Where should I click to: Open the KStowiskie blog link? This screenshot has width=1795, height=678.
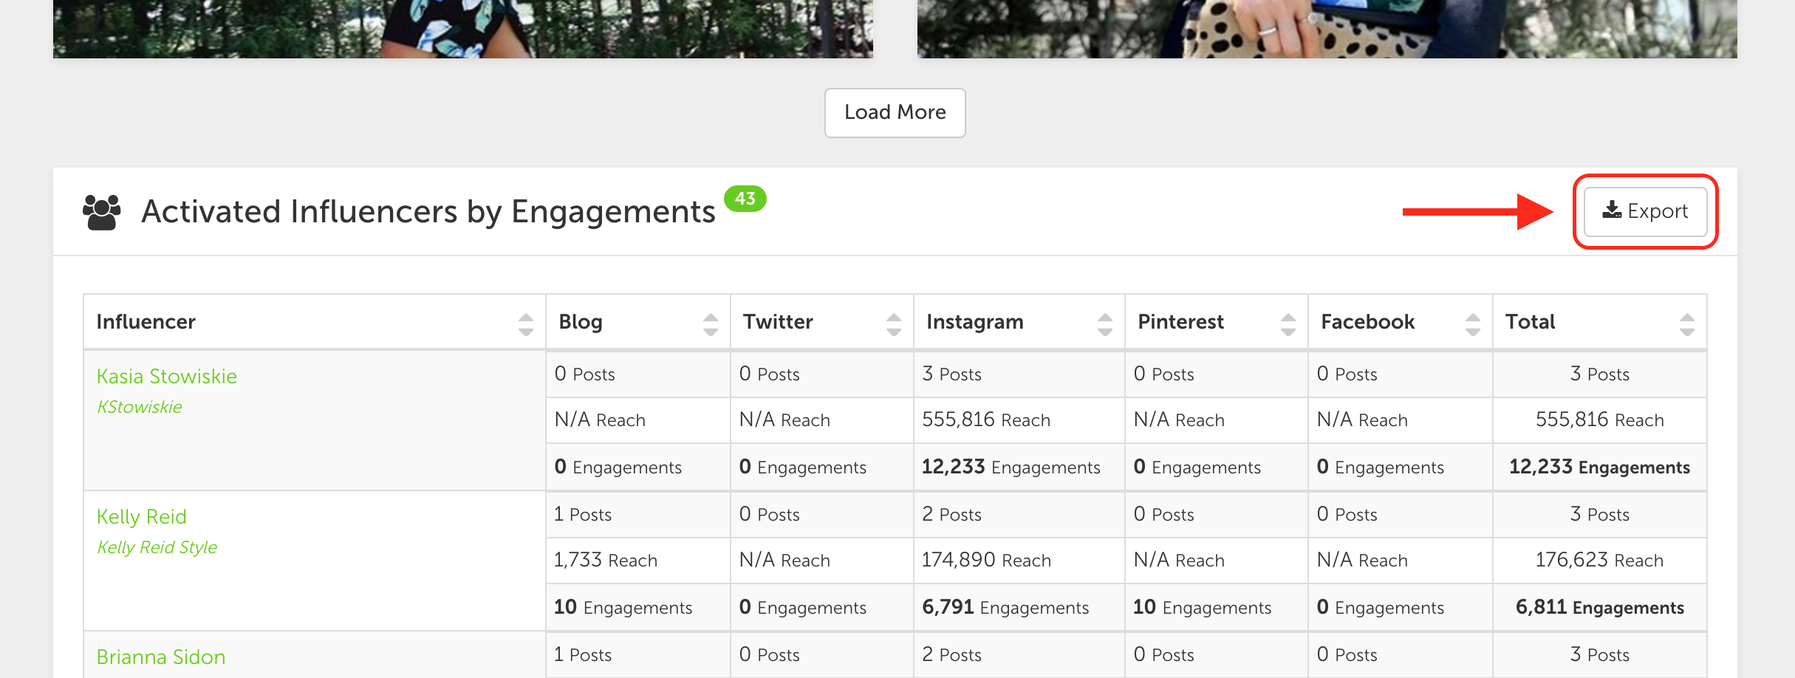[x=140, y=407]
